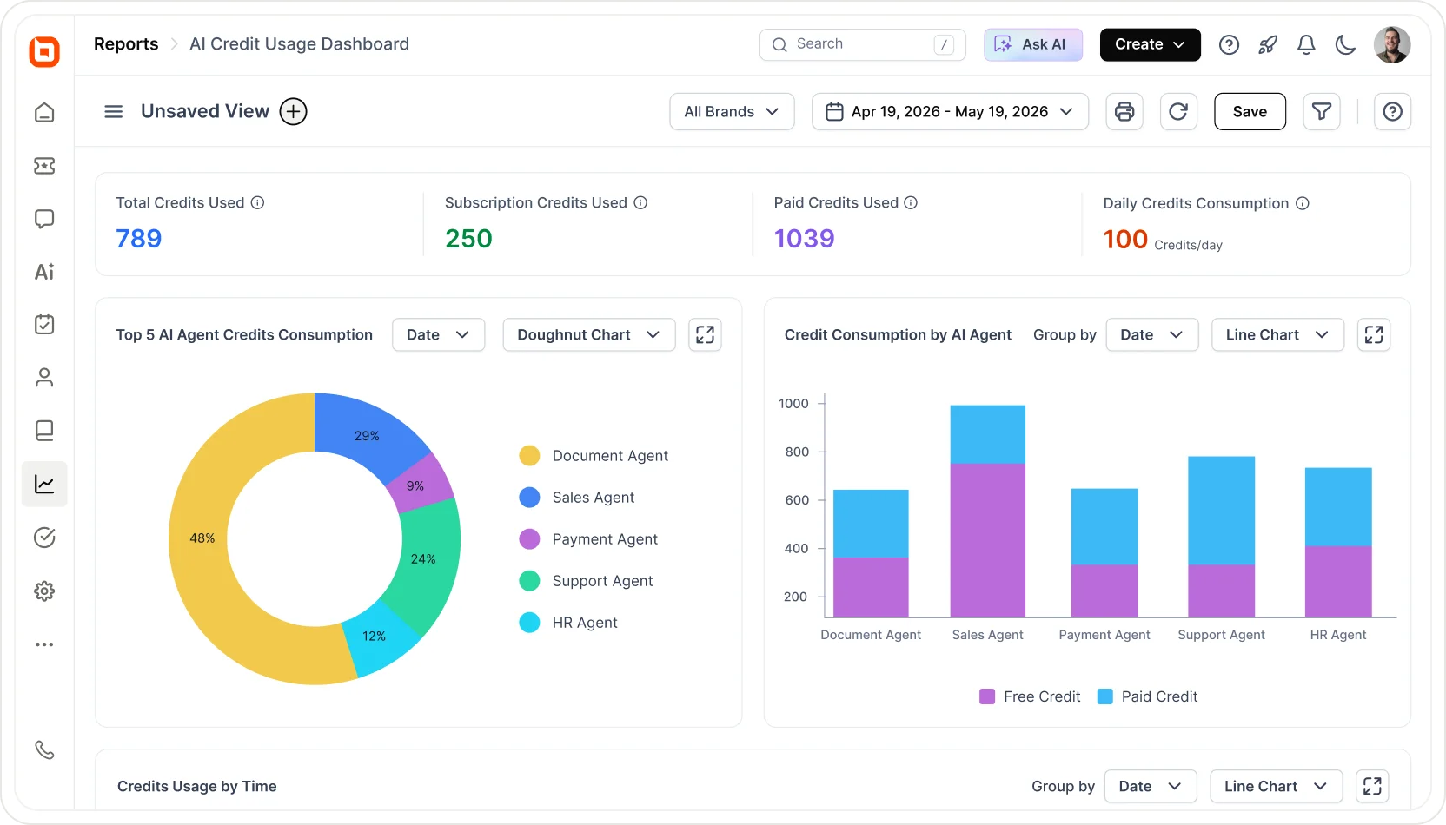
Task: Open the Tickets icon in sidebar
Action: 44,166
